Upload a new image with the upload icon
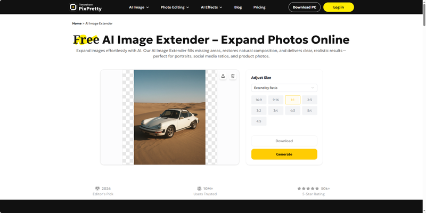426x213 pixels. [223, 76]
